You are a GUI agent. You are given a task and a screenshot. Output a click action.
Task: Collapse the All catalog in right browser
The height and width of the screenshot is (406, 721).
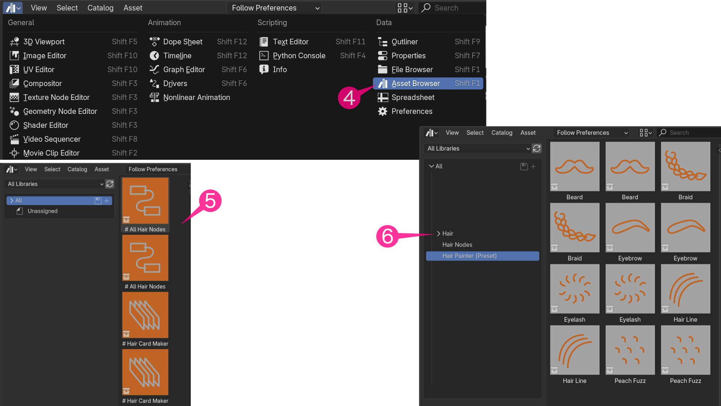click(x=431, y=166)
